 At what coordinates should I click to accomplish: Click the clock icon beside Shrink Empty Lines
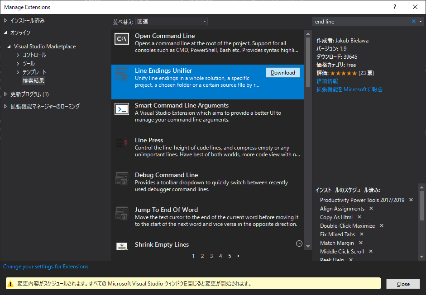click(x=299, y=243)
